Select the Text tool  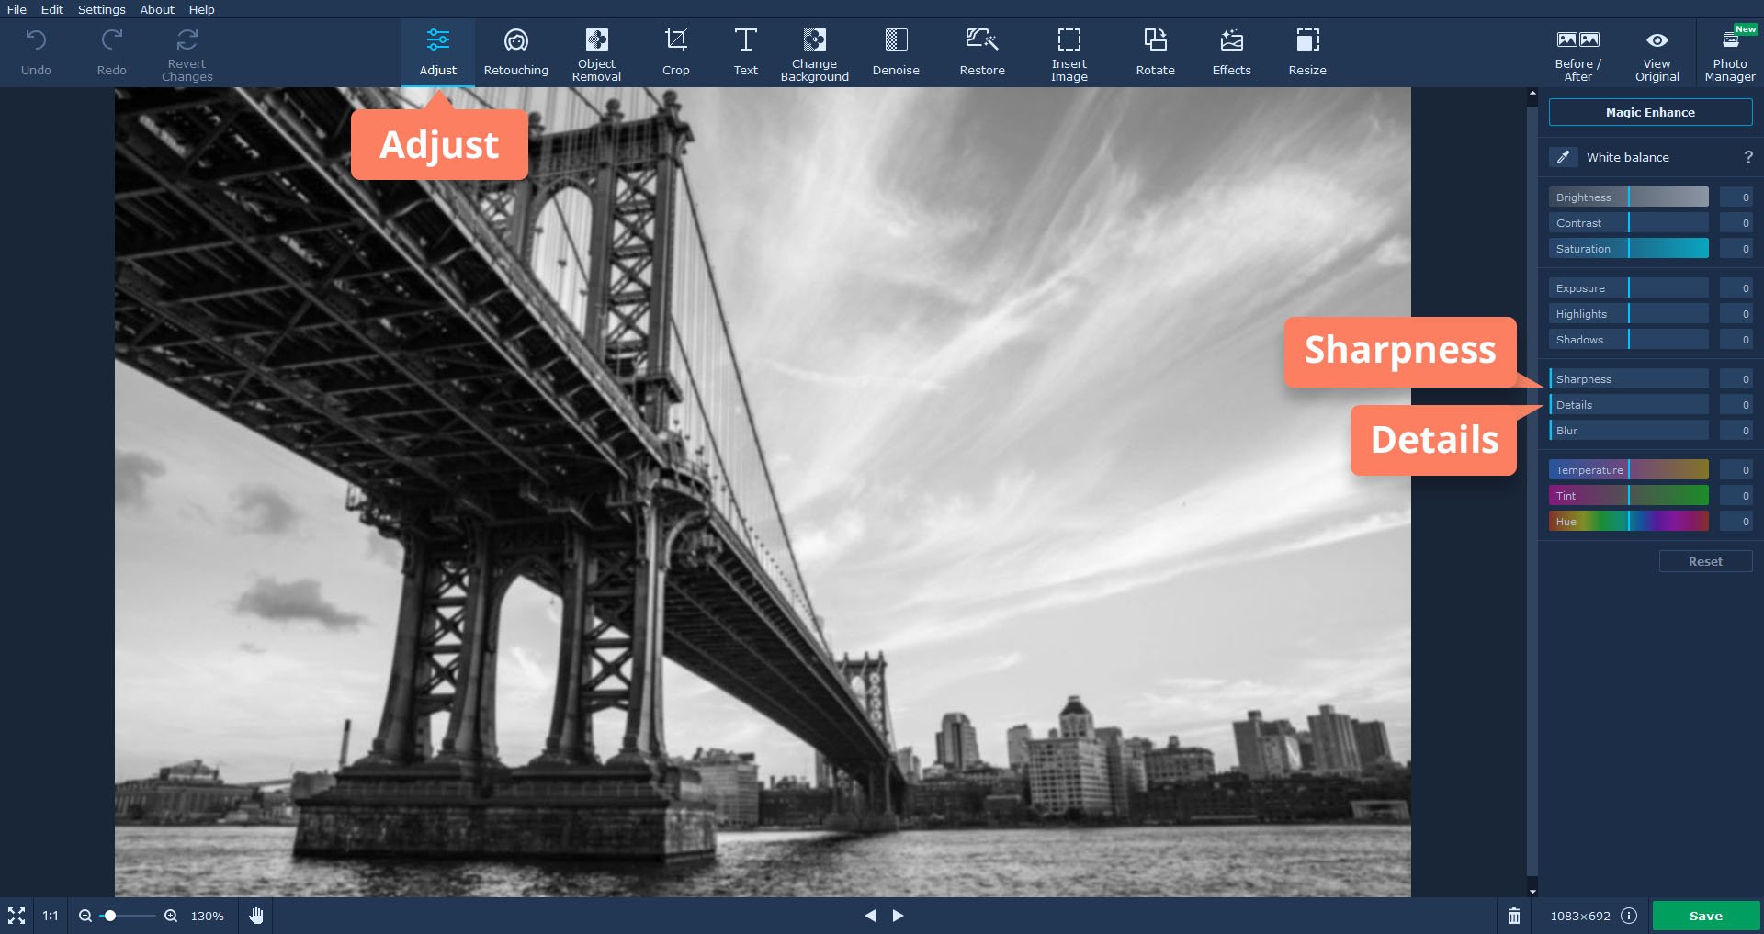click(745, 52)
